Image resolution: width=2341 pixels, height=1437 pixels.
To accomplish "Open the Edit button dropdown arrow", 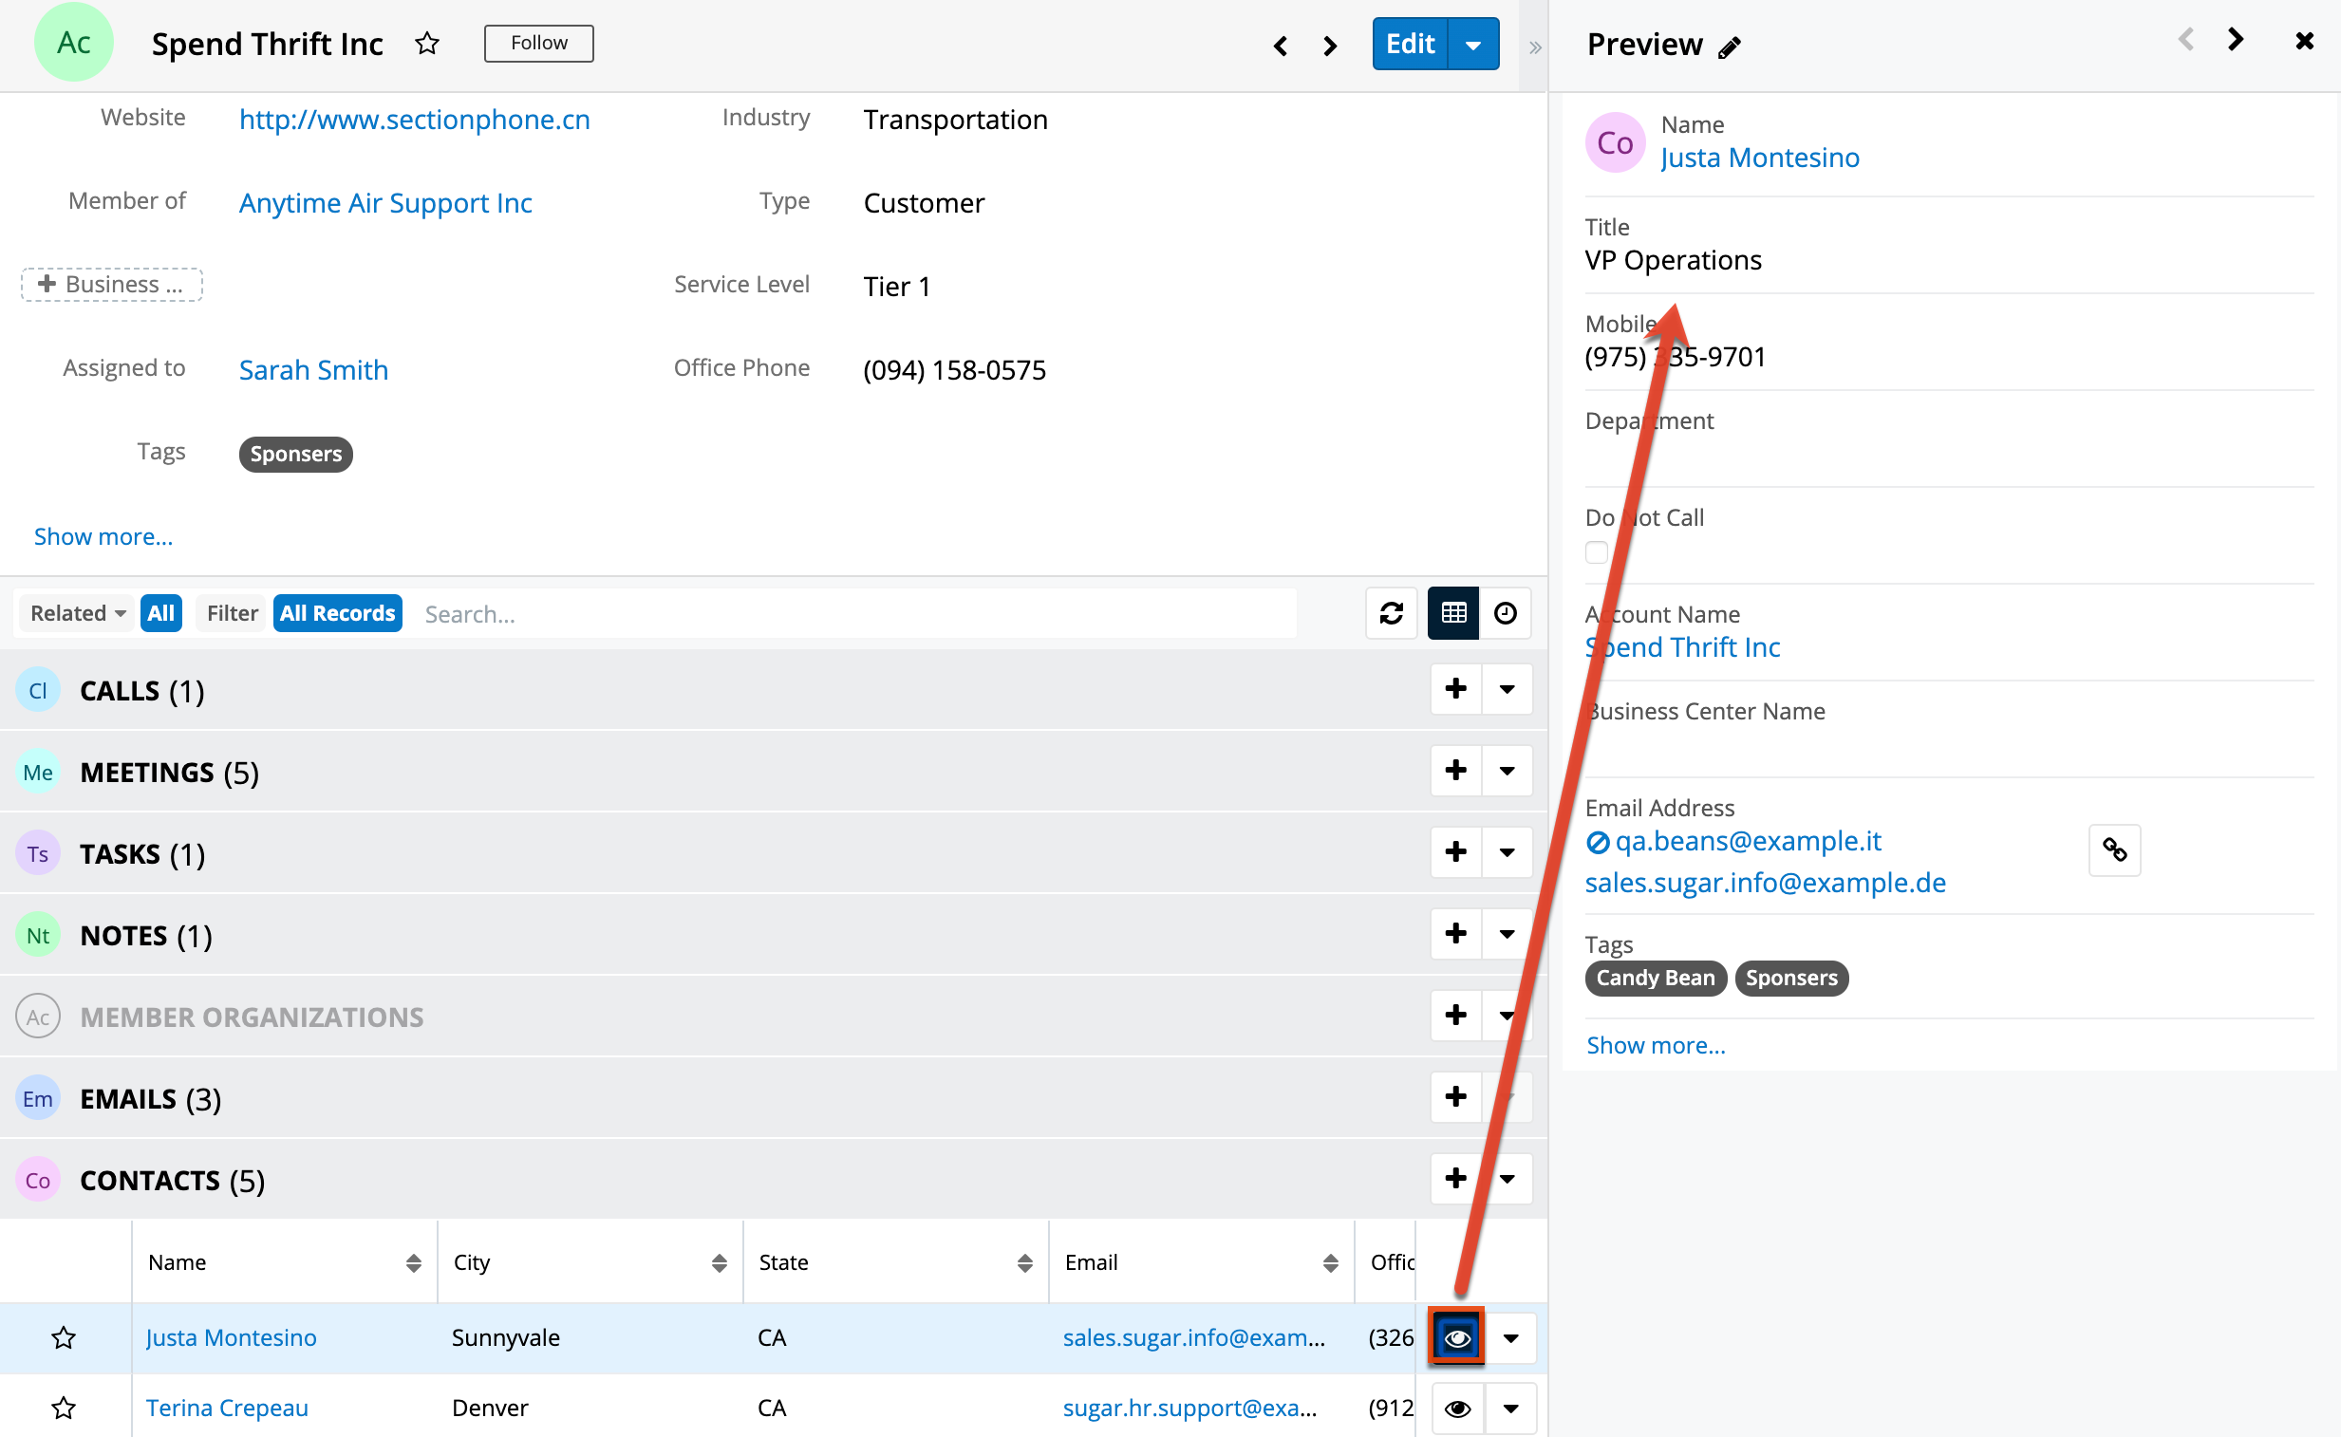I will pyautogui.click(x=1472, y=44).
